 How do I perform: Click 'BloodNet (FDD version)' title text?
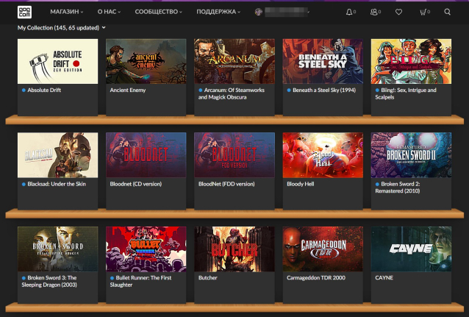[x=226, y=184]
